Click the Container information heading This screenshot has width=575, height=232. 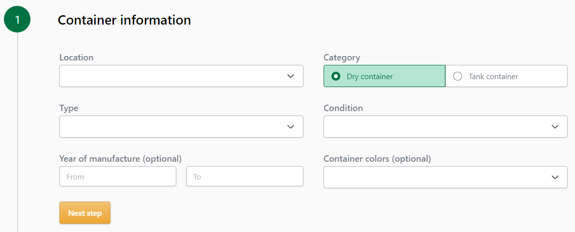click(124, 20)
